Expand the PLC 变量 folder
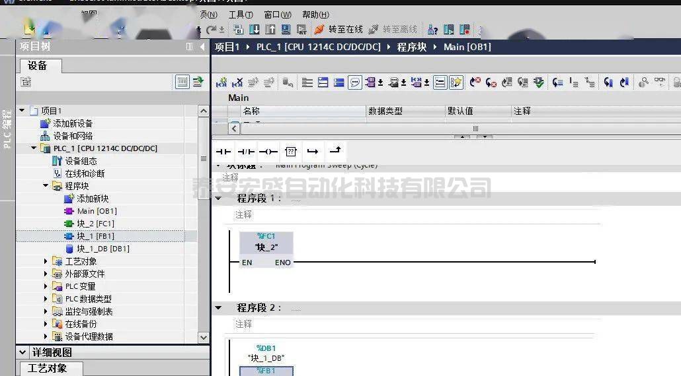The height and width of the screenshot is (376, 681). [46, 286]
